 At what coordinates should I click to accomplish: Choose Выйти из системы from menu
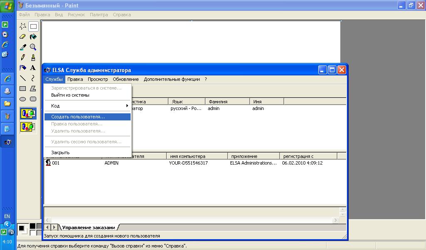pyautogui.click(x=70, y=95)
